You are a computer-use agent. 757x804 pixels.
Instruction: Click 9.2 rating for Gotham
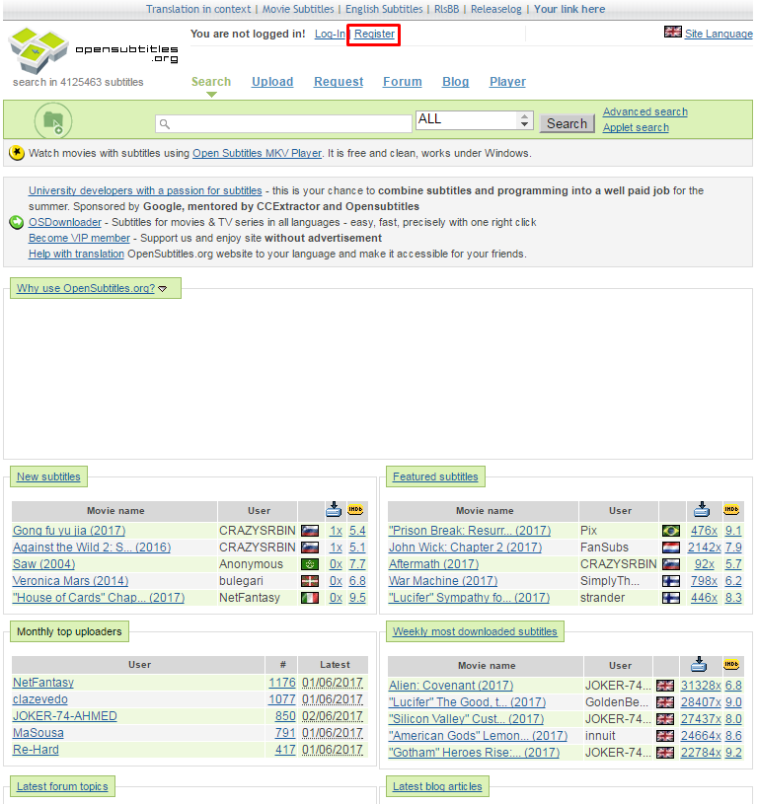733,753
